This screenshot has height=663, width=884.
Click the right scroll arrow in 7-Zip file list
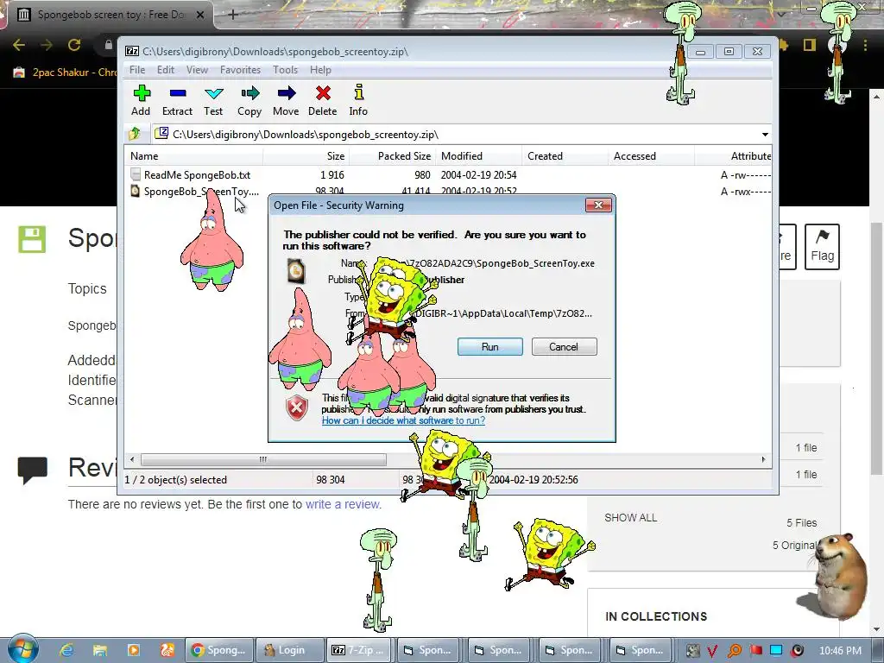(x=763, y=459)
